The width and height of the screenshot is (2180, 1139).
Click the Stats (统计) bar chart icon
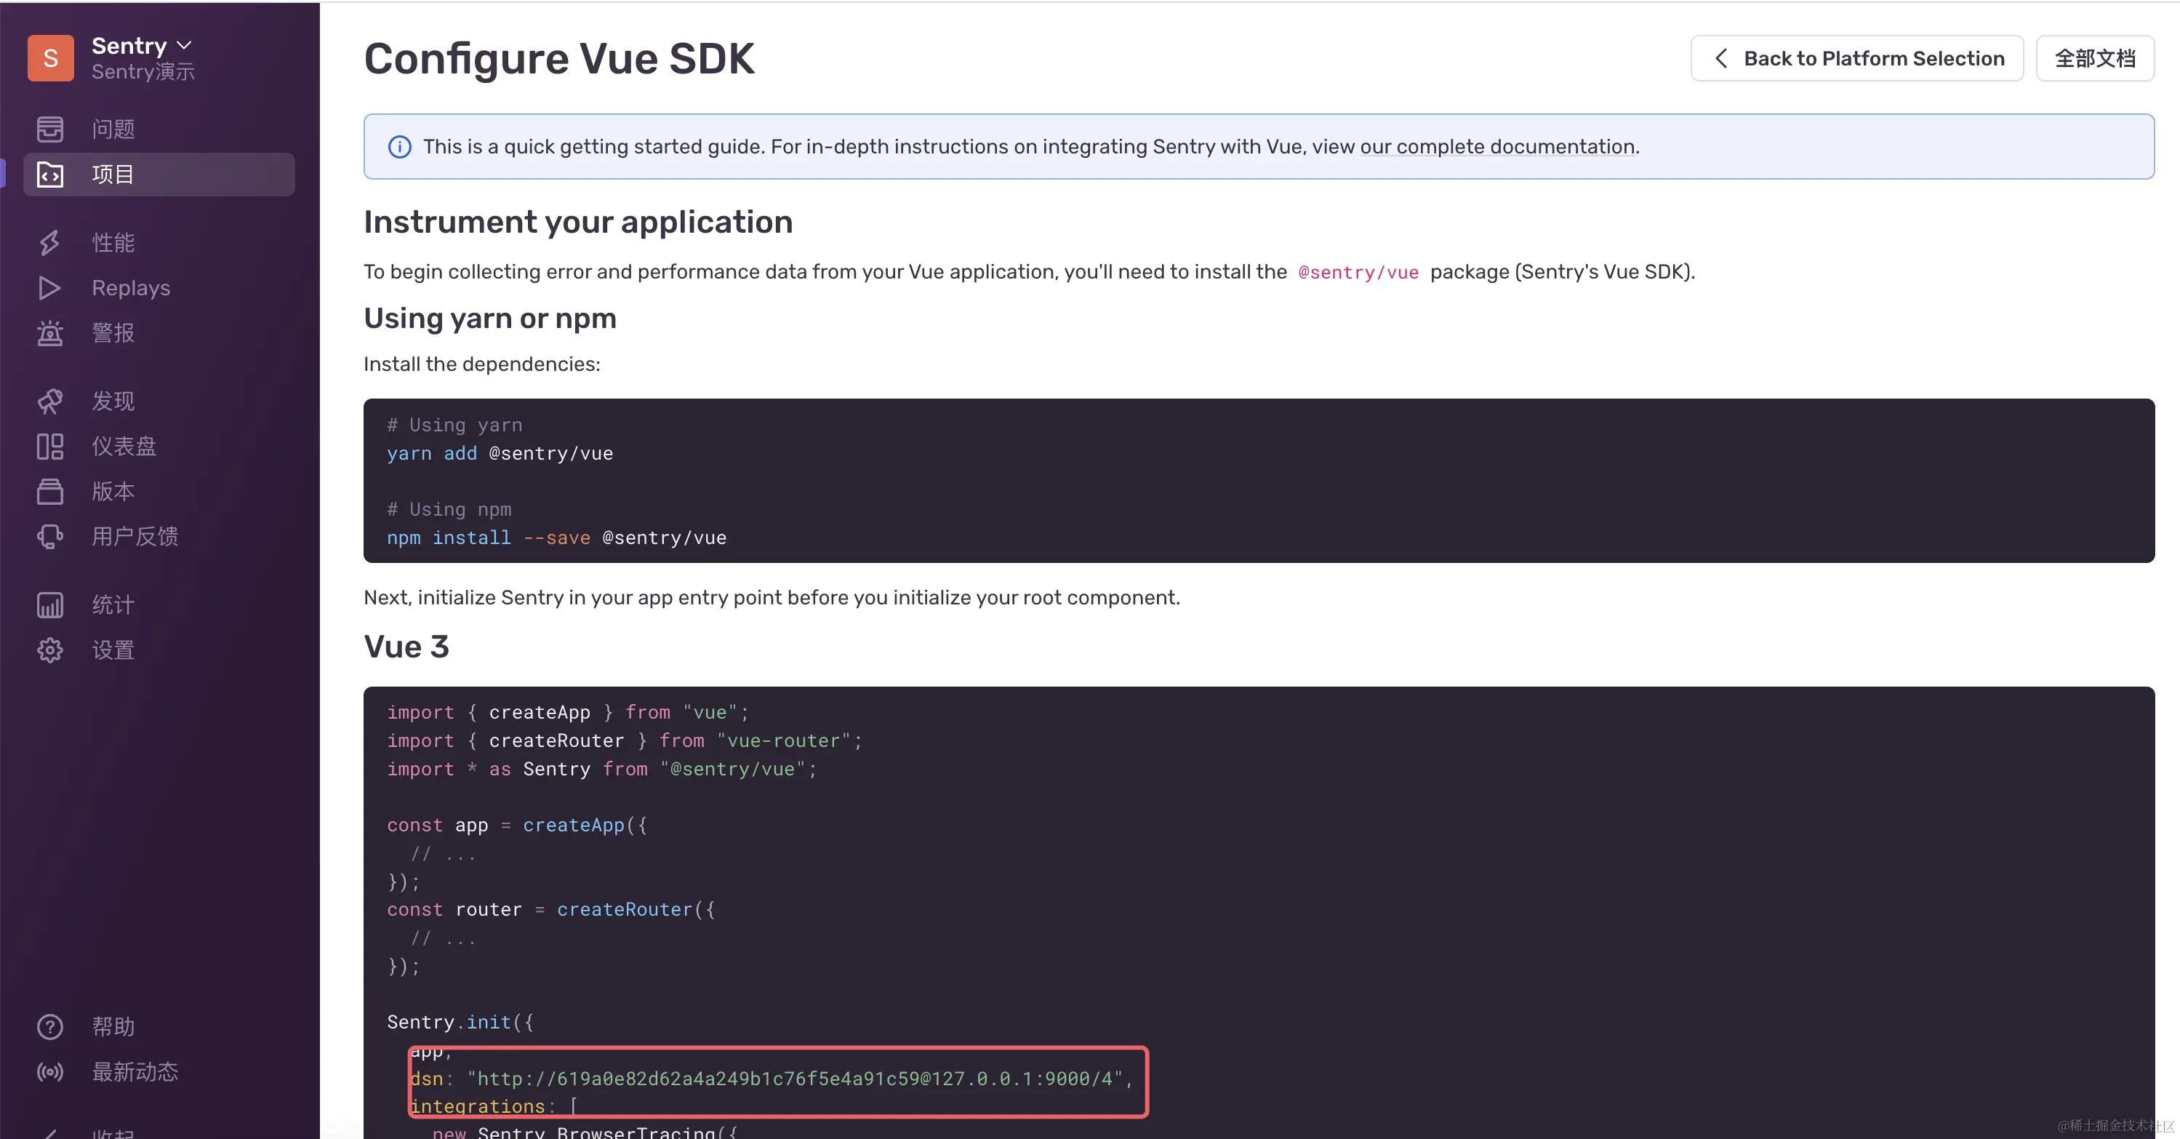tap(50, 605)
